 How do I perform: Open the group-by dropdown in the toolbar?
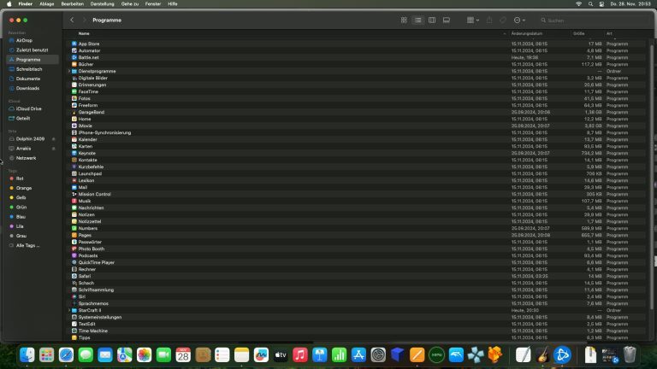pos(472,20)
